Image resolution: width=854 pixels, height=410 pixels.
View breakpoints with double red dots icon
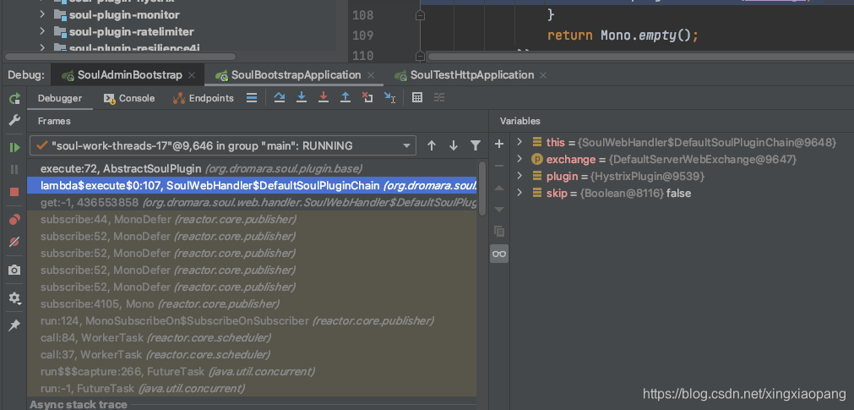click(x=14, y=219)
